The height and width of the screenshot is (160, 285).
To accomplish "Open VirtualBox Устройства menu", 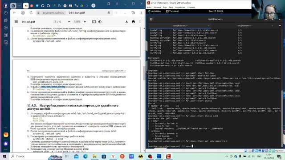I will [180, 8].
